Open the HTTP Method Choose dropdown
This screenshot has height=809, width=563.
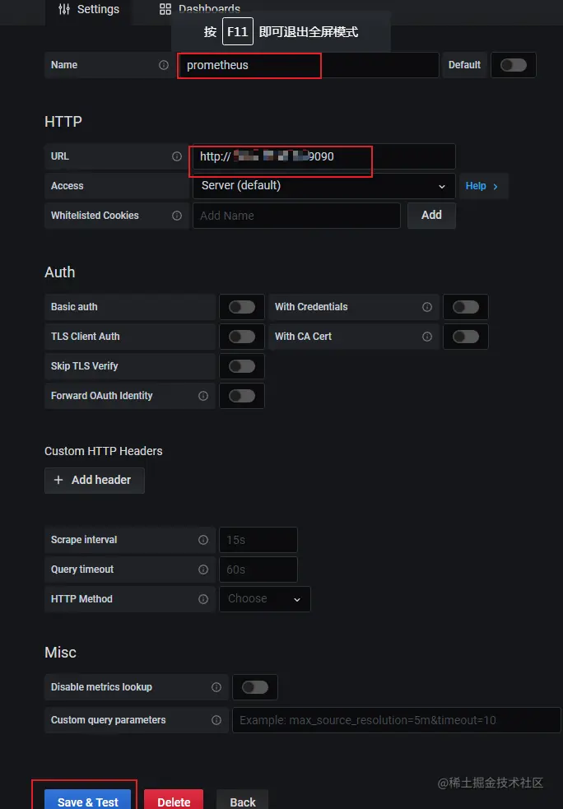coord(265,599)
